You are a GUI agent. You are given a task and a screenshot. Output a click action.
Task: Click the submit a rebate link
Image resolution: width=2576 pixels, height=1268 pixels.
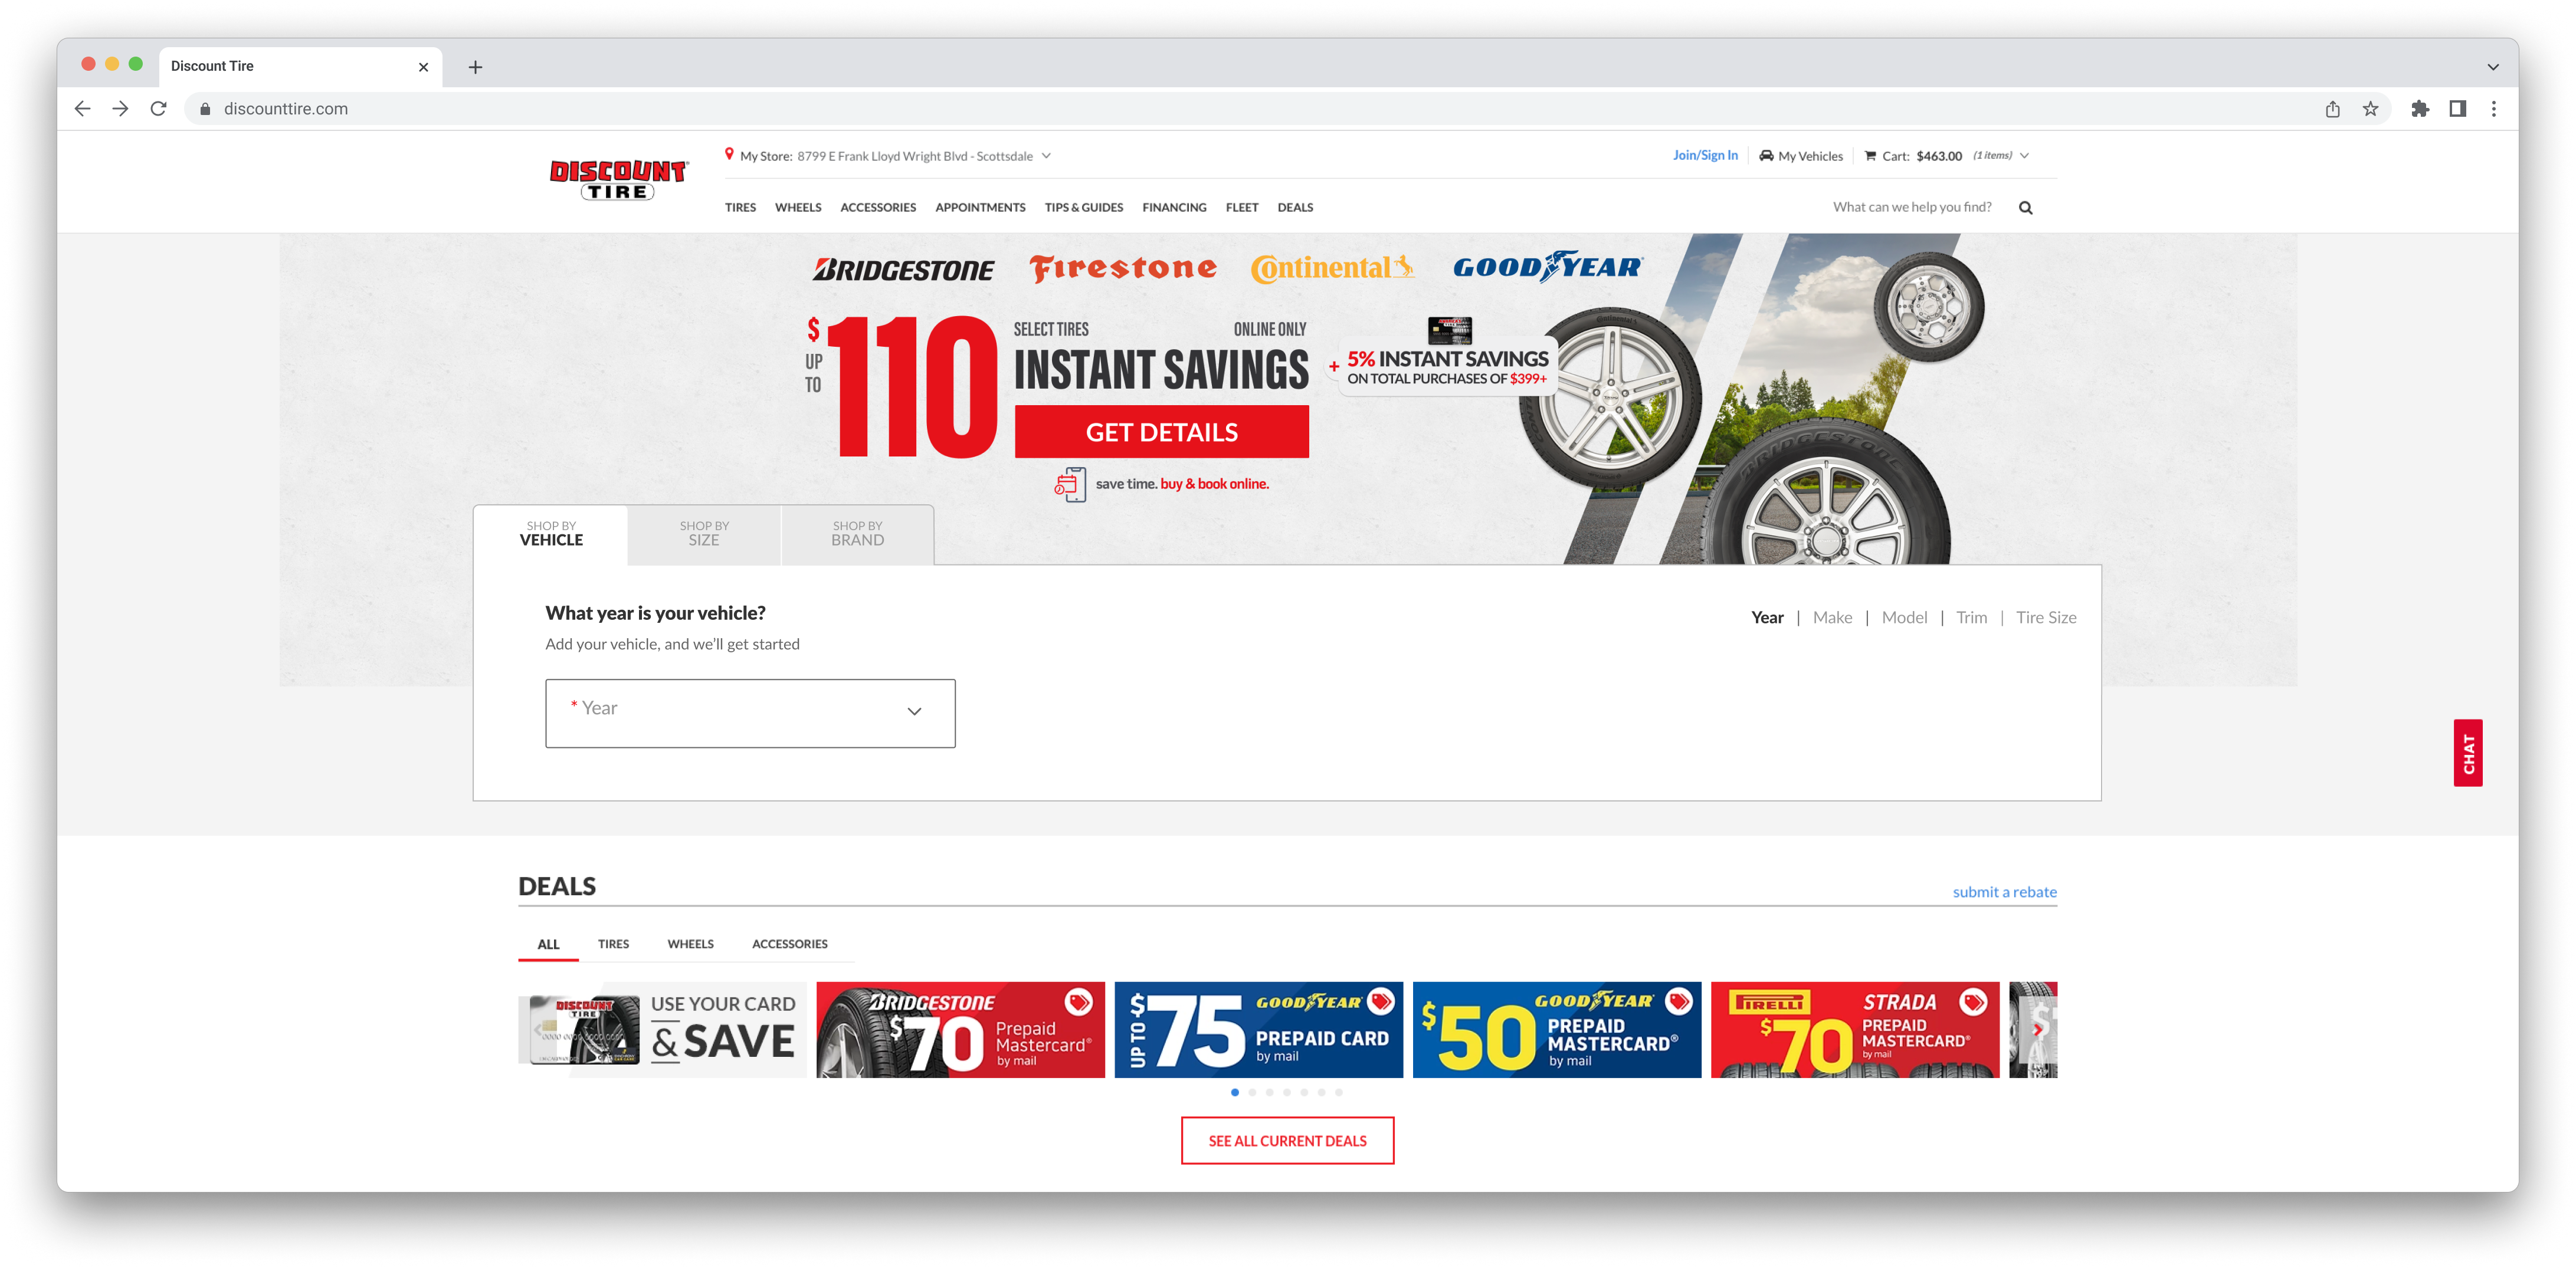(2004, 891)
